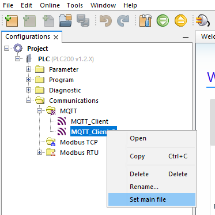Expand the Diagnostic folder
The width and height of the screenshot is (215, 215).
click(28, 90)
